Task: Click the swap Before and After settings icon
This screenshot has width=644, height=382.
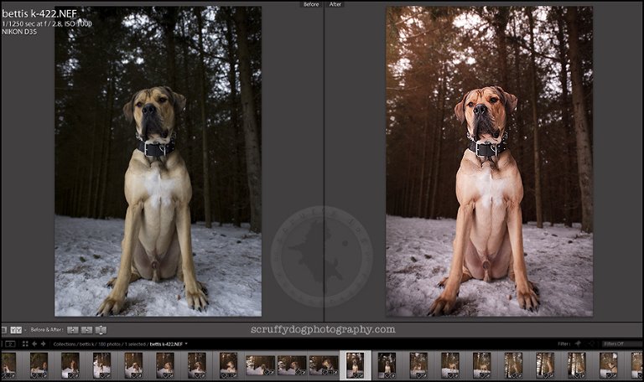Action: (x=101, y=330)
